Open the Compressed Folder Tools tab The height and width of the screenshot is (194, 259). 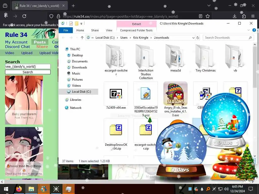click(x=136, y=30)
